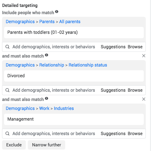151x151 pixels.
Task: Click Work breadcrumb under Demographics
Action: [44, 108]
